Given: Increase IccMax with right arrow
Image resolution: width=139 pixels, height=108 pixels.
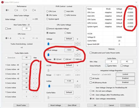Looking at the screenshot, I should [79, 86].
